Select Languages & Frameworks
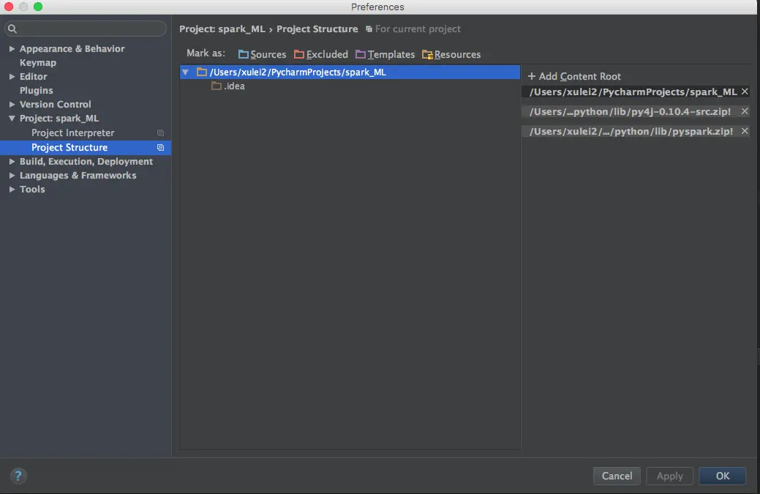This screenshot has width=760, height=494. point(78,176)
